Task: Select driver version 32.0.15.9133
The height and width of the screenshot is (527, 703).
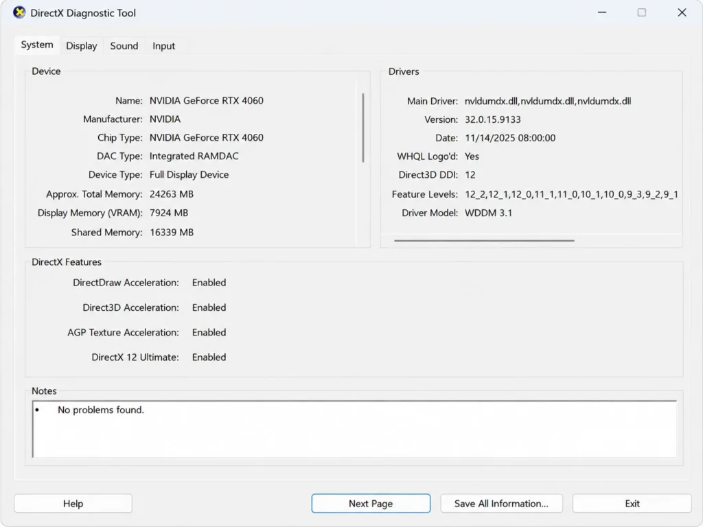Action: point(493,119)
